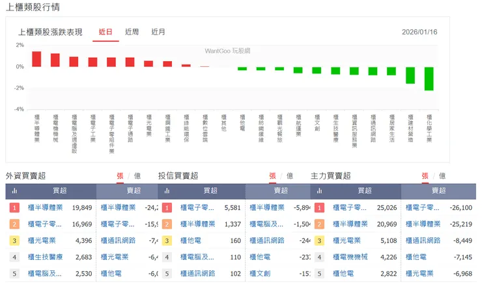Open 櫃電子零... with 5,581 in 投信 買超
Screen dimensions: 482x284
click(197, 207)
